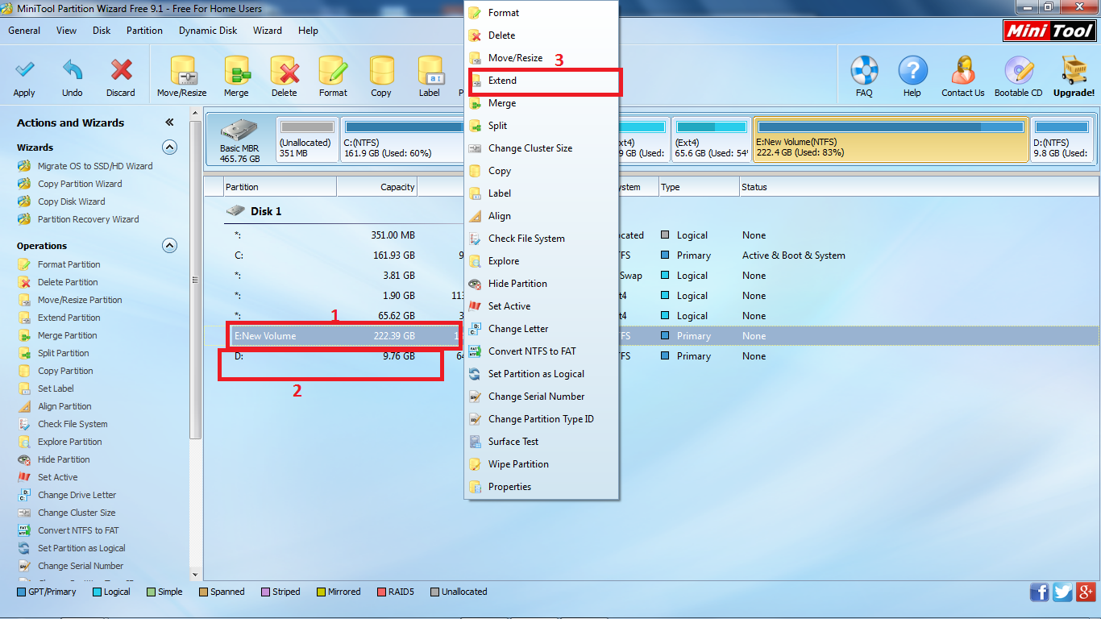Open the Contact Us toolbar icon
Image resolution: width=1101 pixels, height=619 pixels.
tap(963, 71)
